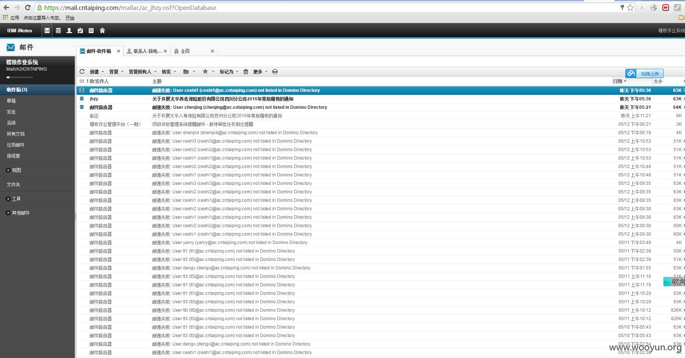Close the 主页 tab

212,51
